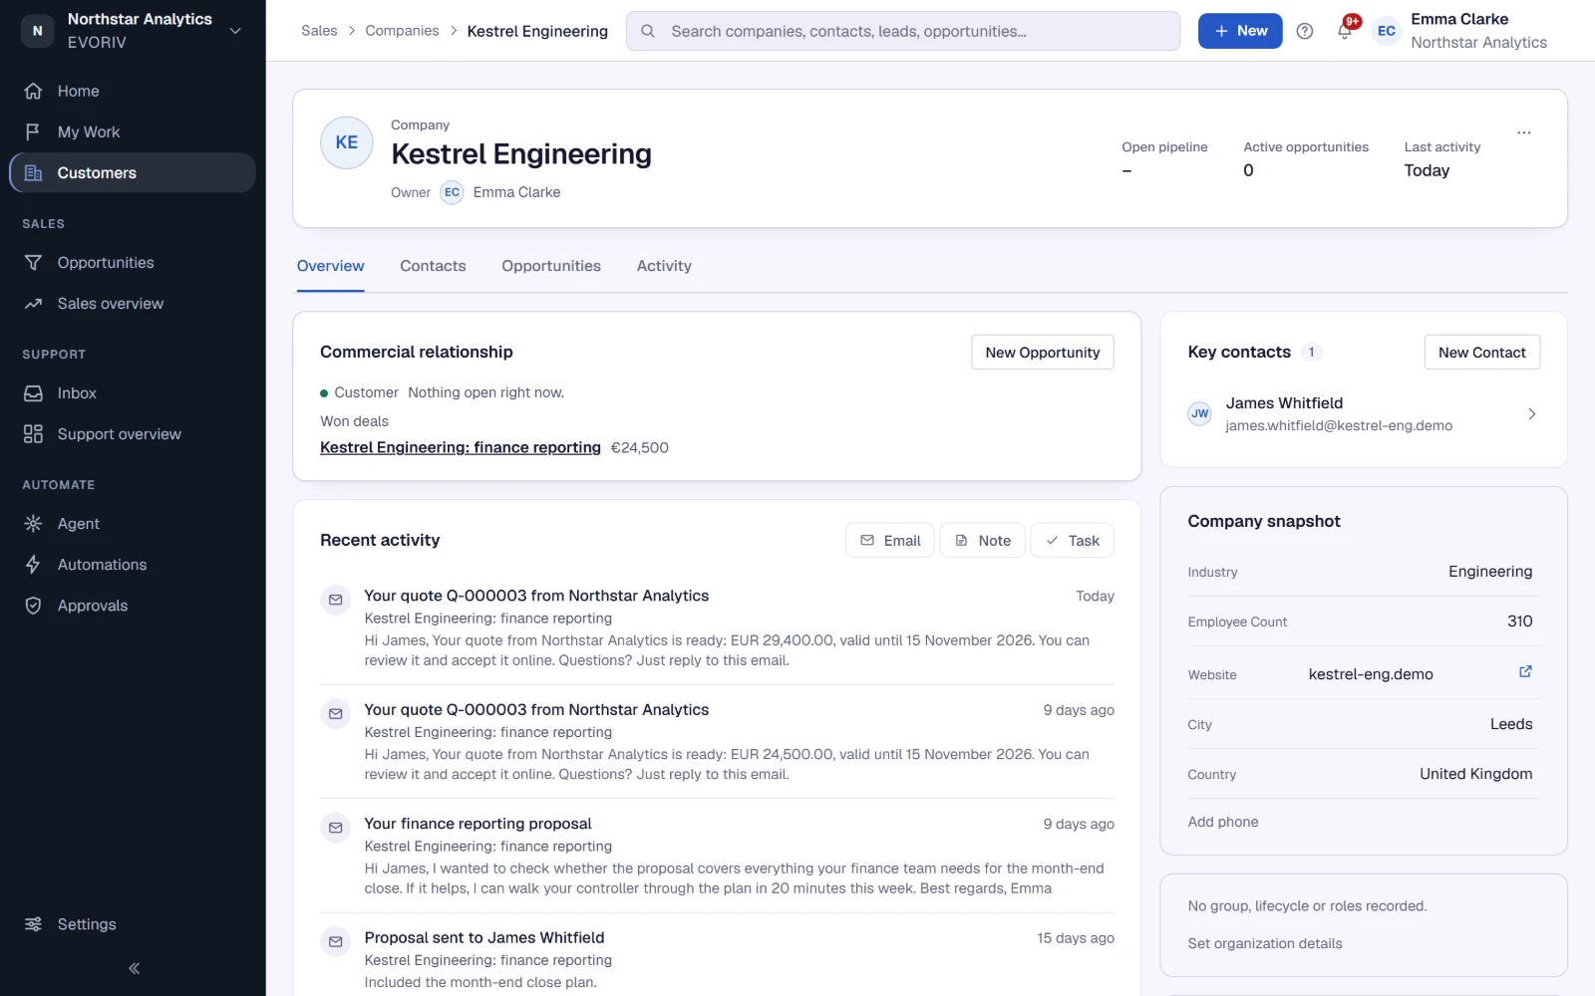The image size is (1595, 996).
Task: Switch to the Opportunities tab
Action: (x=551, y=266)
